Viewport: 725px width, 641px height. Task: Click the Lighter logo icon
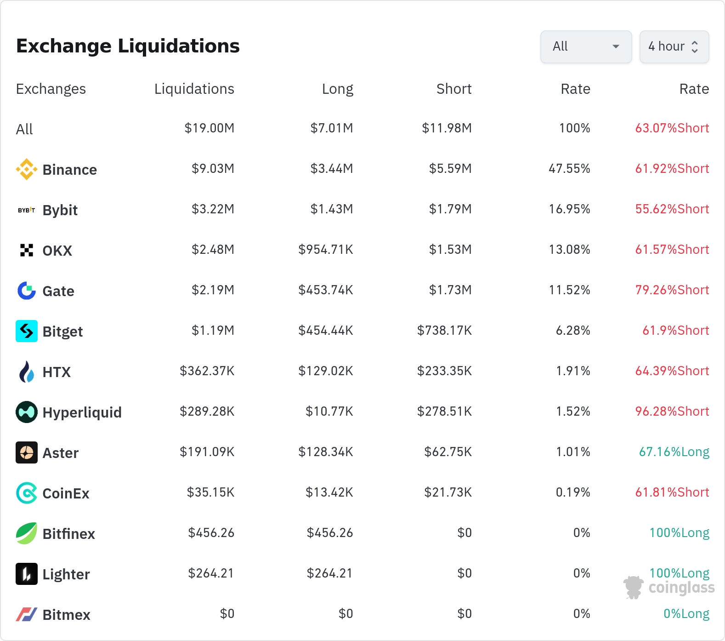point(27,574)
